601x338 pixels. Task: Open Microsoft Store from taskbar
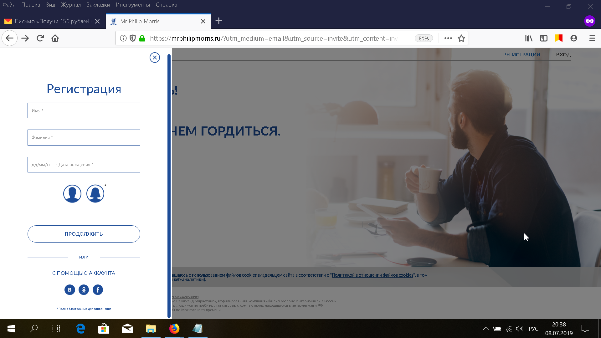coord(104,329)
